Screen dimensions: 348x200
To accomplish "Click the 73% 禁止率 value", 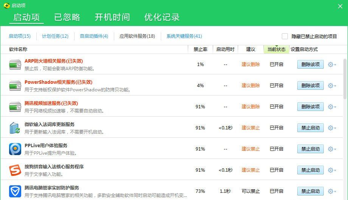I will click(x=200, y=191).
